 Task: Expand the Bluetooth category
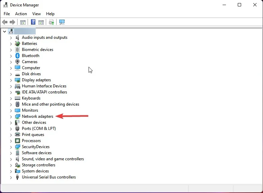(11, 56)
